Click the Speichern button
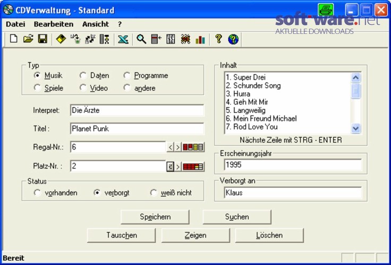The width and height of the screenshot is (391, 265). coord(155,217)
